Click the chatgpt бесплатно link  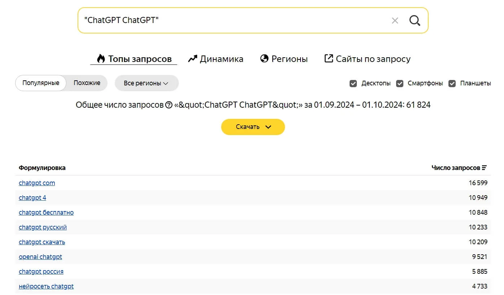pos(46,213)
